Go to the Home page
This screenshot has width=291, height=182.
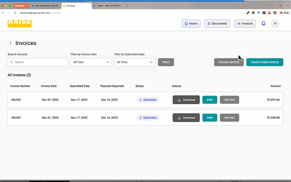(191, 24)
